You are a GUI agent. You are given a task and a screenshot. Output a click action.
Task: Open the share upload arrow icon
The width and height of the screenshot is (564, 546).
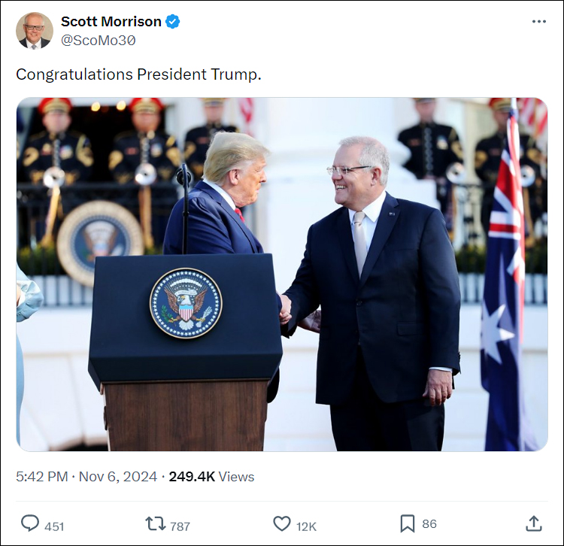pyautogui.click(x=534, y=523)
